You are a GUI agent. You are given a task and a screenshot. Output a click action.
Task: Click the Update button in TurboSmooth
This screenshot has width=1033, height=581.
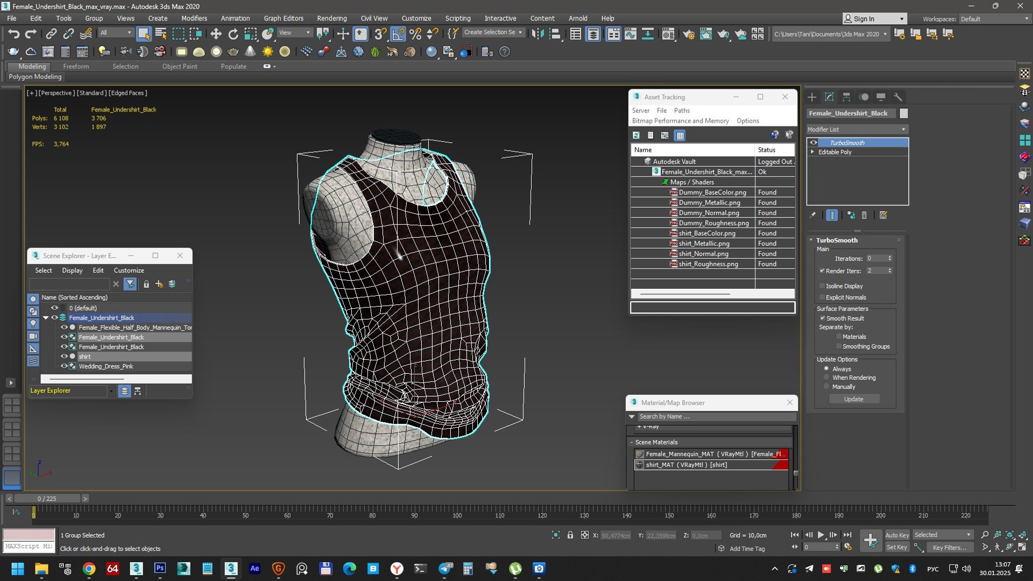[854, 399]
